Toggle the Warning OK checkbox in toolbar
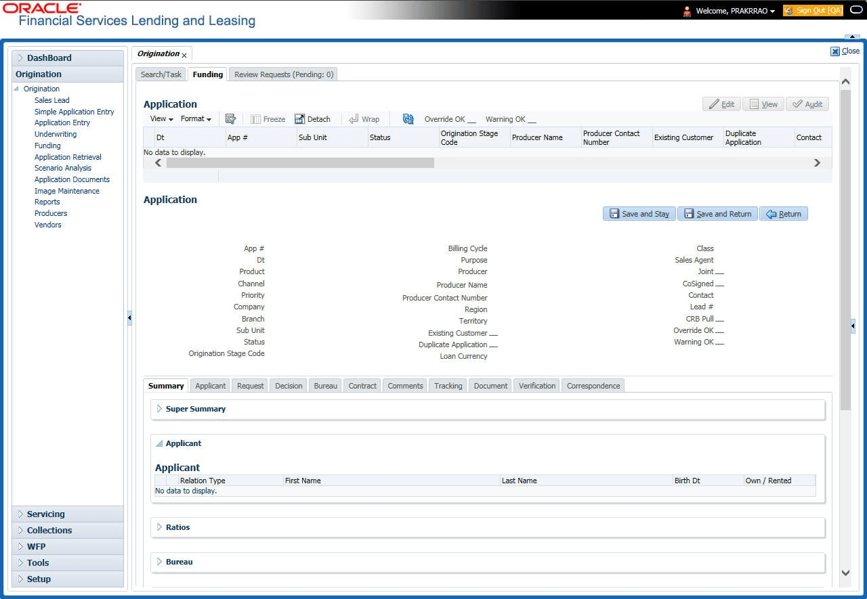 pos(532,120)
